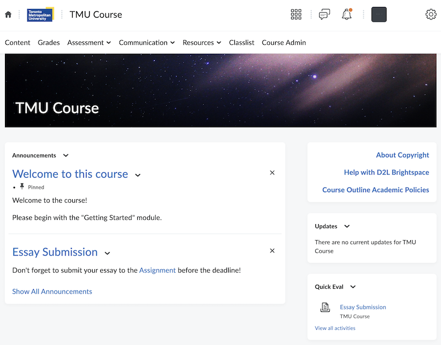This screenshot has width=441, height=345.
Task: Go to the Classlist page
Action: (x=241, y=43)
